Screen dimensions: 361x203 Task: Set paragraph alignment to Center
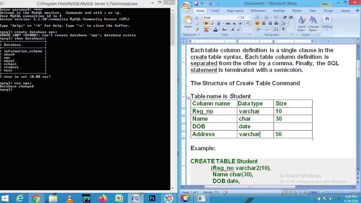[264, 23]
